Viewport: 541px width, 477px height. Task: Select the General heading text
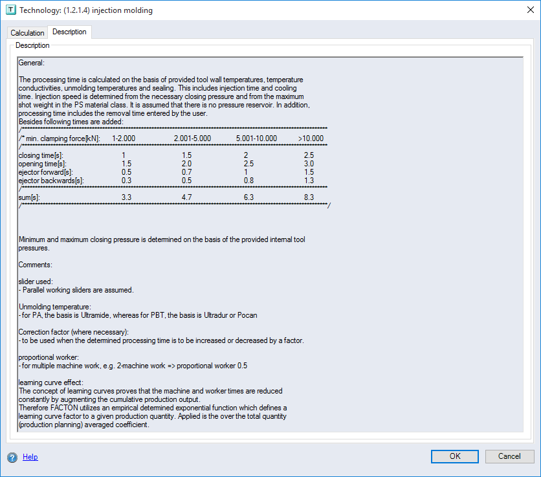(32, 63)
